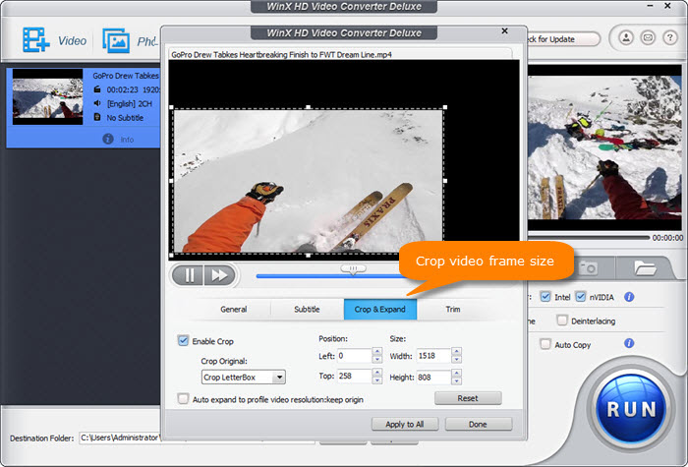Click the info icon next to nVIDIA

click(629, 296)
